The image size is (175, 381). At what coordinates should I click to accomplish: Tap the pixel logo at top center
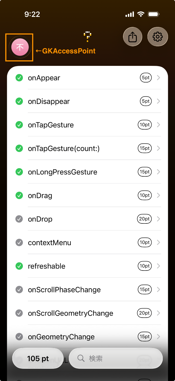[x=87, y=36]
